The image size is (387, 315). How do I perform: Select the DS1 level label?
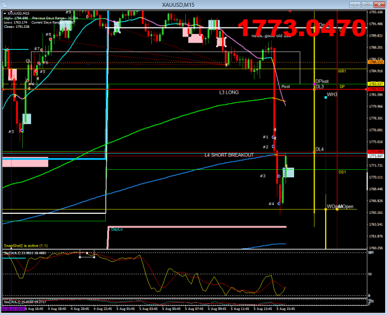coord(342,172)
